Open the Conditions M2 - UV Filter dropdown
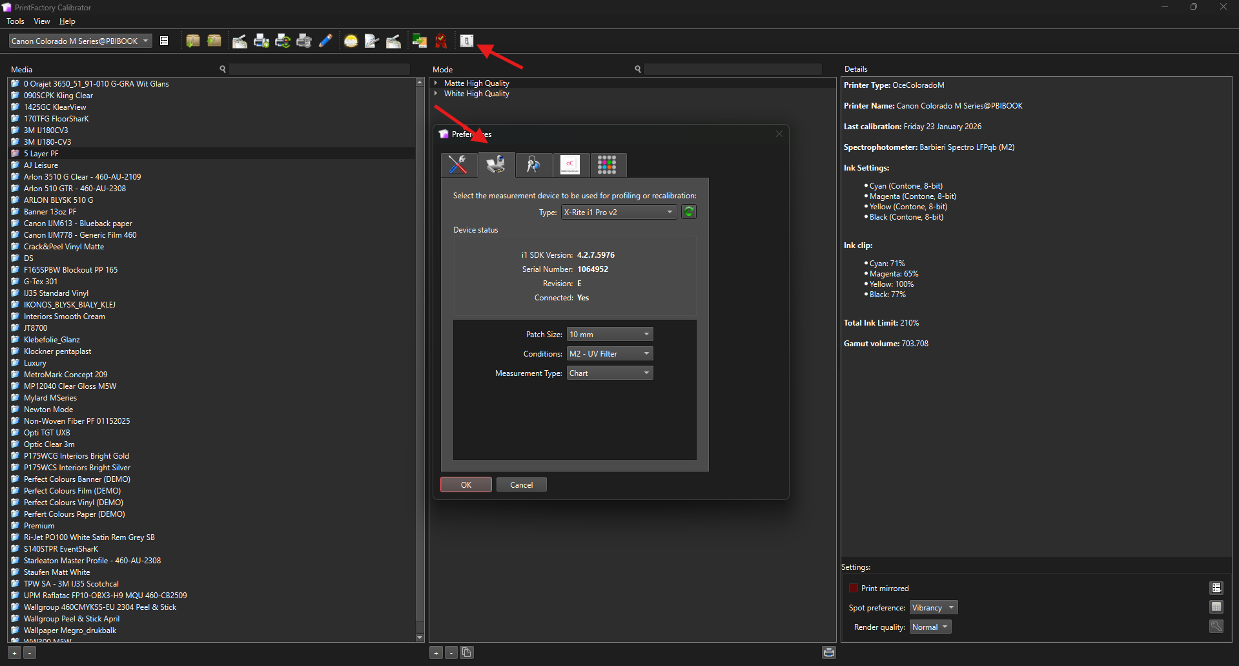Screen dimensions: 1239x666 pos(609,354)
